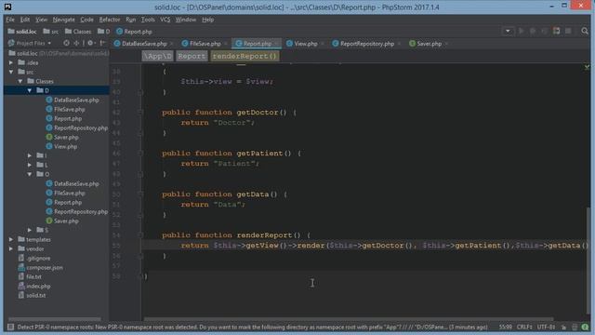595x335 pixels.
Task: Open the File menu
Action: coord(10,20)
